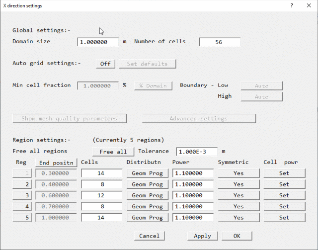Click the Cells field for region 3
The height and width of the screenshot is (250, 318).
[101, 195]
